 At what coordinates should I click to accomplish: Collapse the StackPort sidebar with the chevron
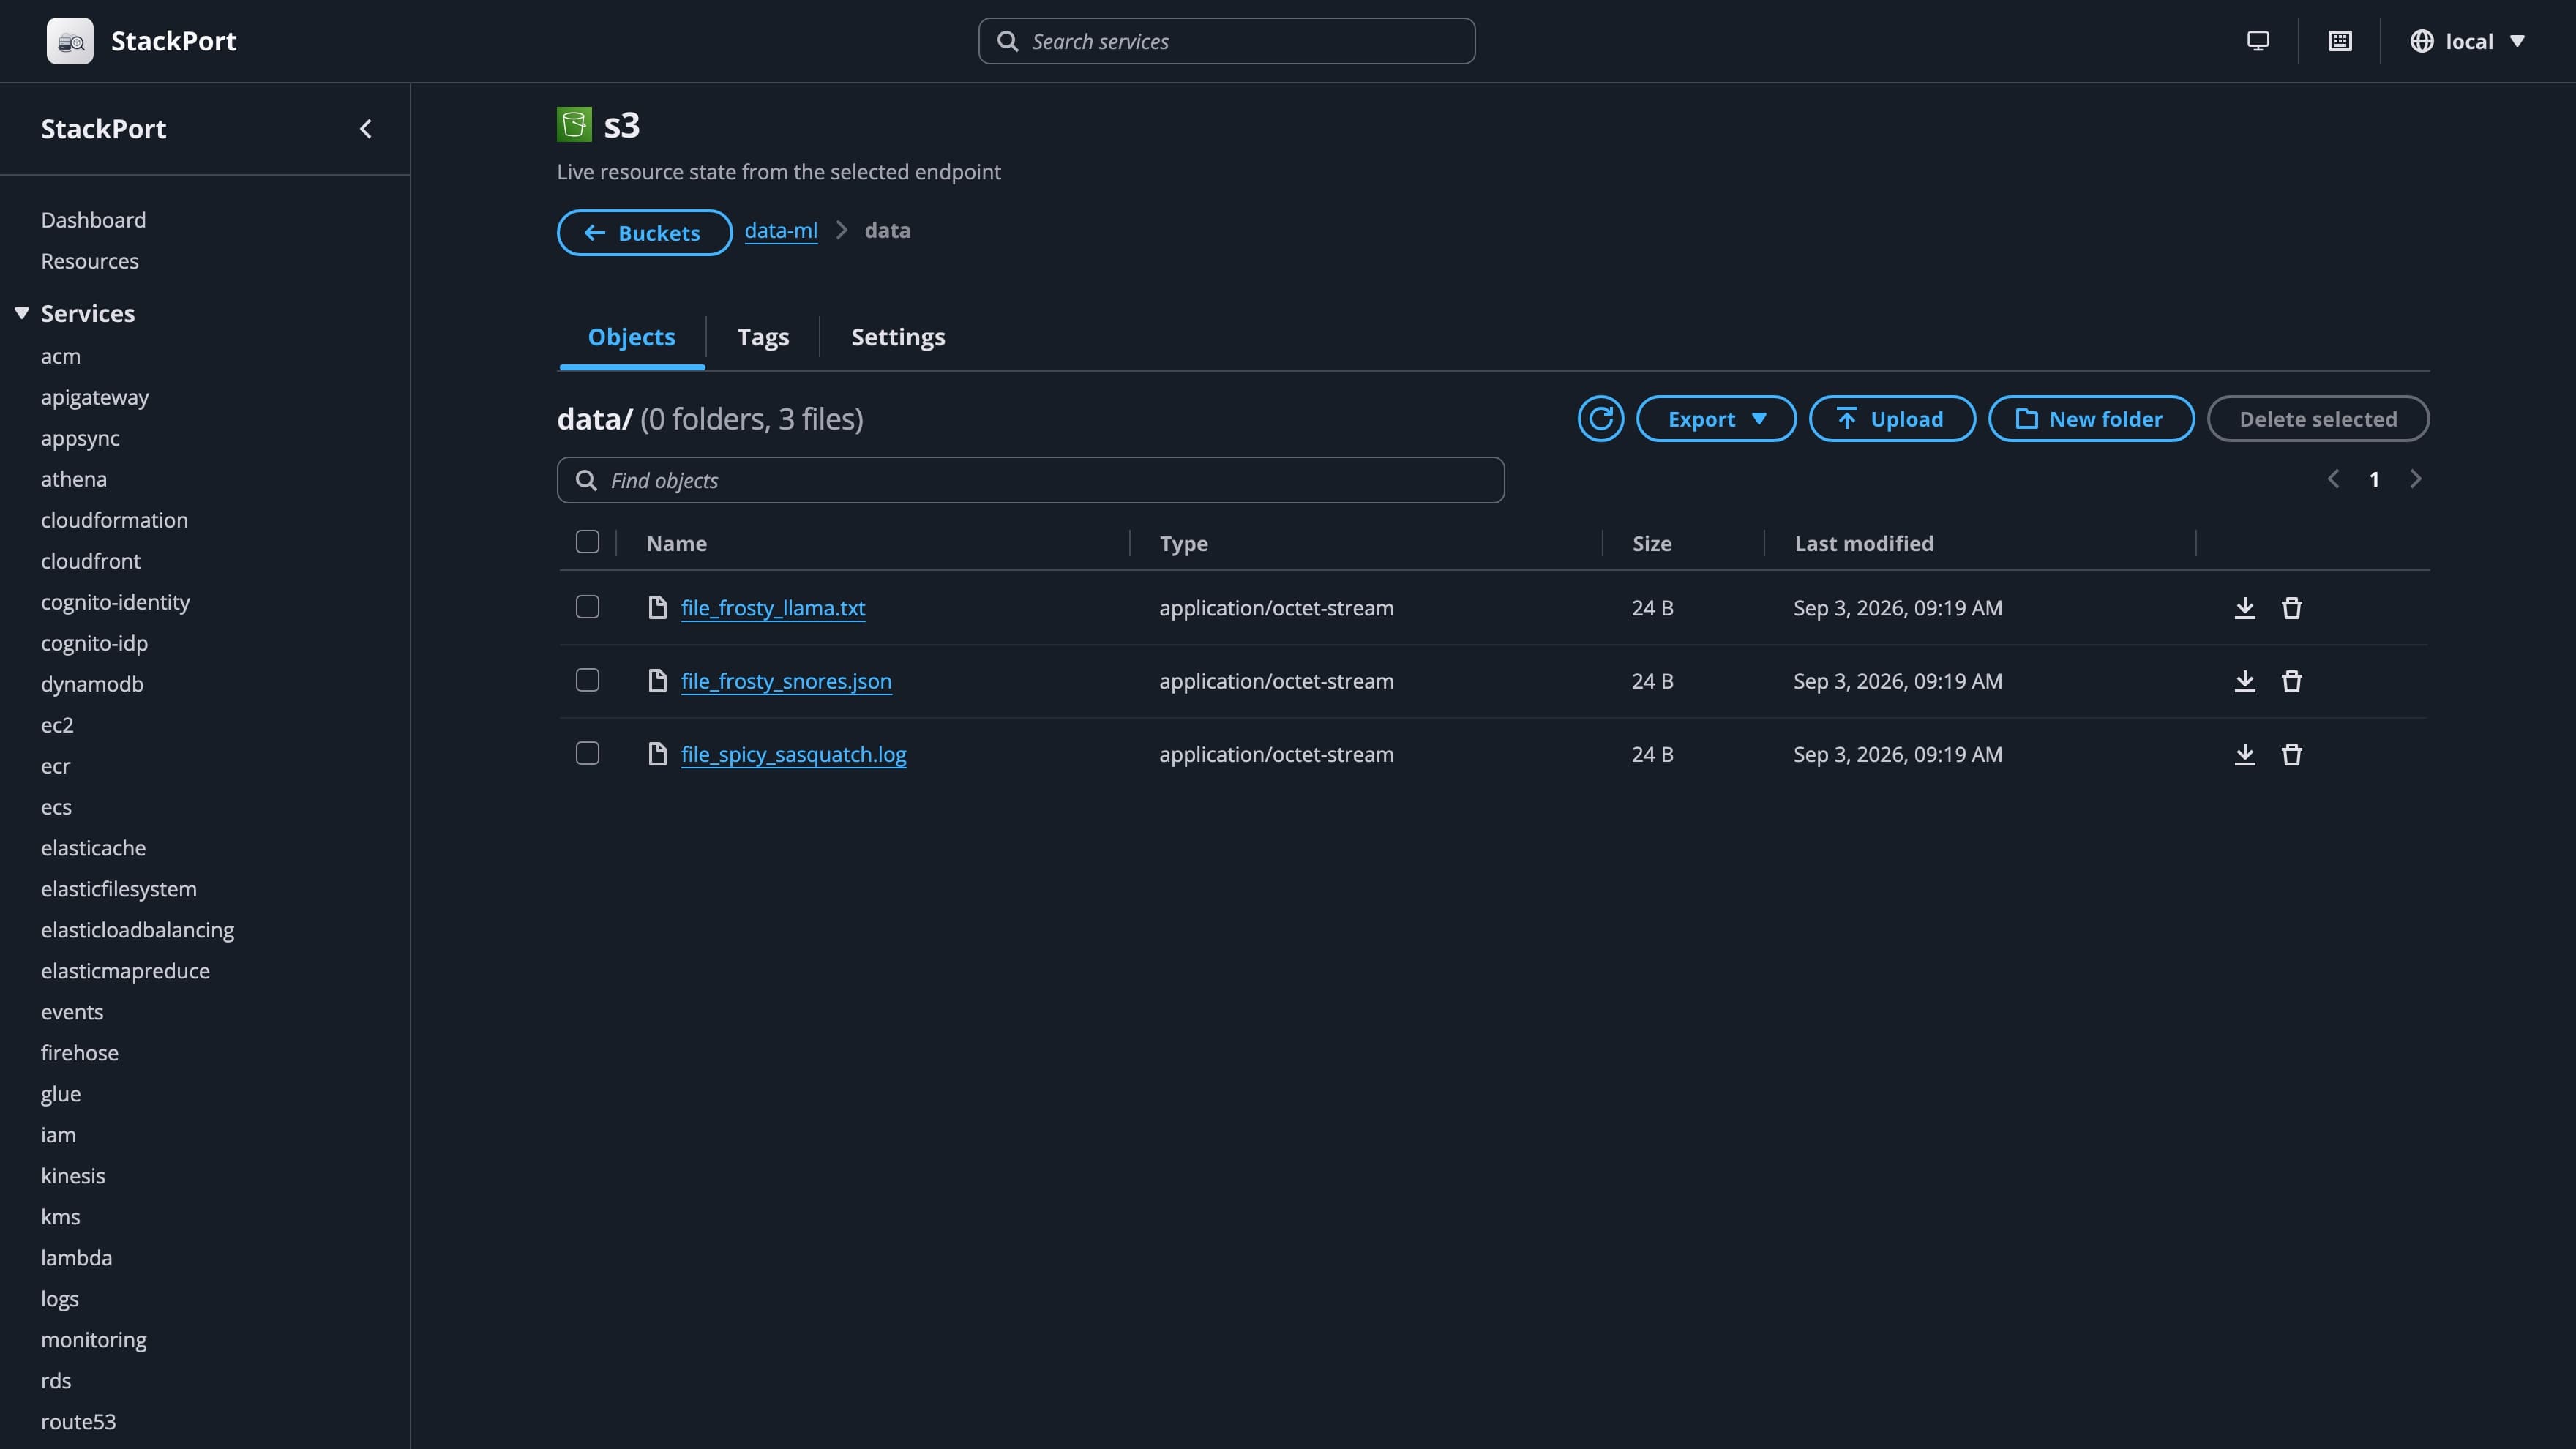[366, 129]
